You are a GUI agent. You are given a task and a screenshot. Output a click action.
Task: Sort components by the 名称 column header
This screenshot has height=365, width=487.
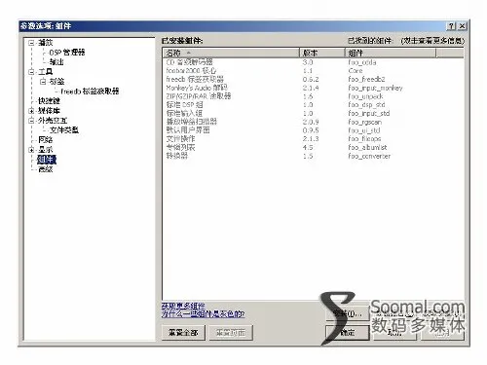(231, 53)
